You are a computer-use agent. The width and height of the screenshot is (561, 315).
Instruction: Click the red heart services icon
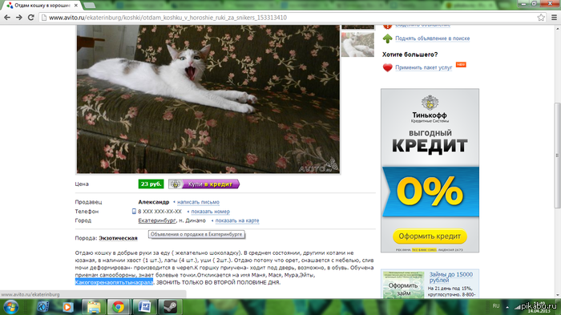(x=387, y=67)
